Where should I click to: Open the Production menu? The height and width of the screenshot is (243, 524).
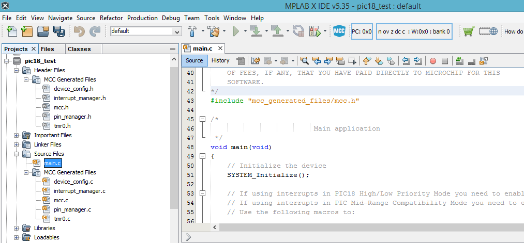pos(142,18)
